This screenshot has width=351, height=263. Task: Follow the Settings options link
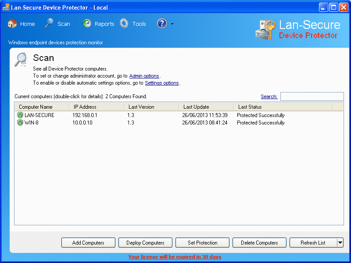point(162,83)
